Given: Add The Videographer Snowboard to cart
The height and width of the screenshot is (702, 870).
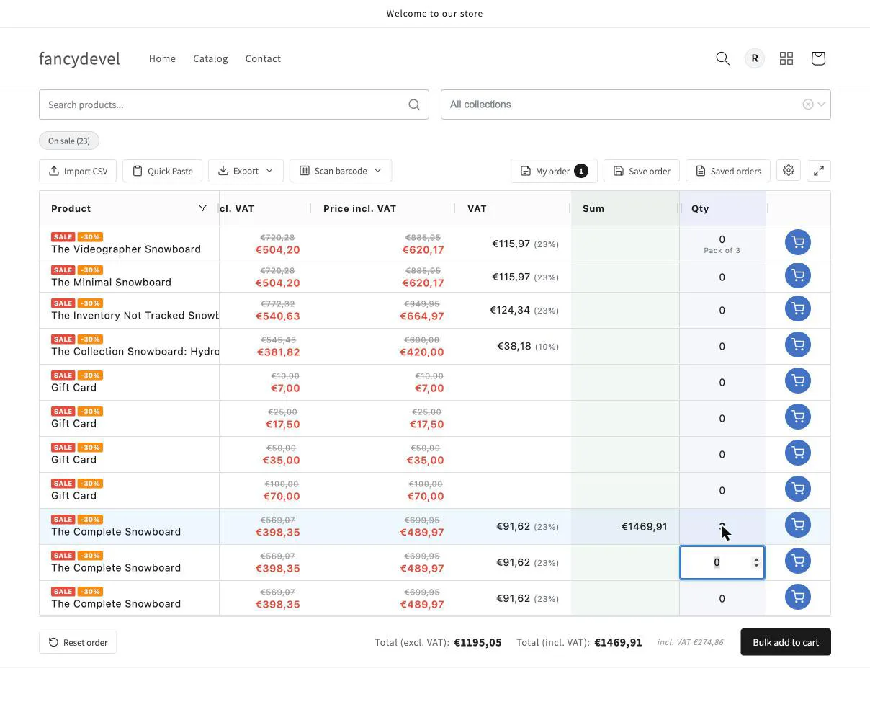Looking at the screenshot, I should pyautogui.click(x=798, y=242).
